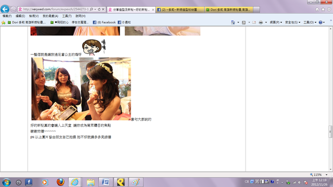Open the Word document taskbar icon
The image size is (333, 187).
coord(106,182)
